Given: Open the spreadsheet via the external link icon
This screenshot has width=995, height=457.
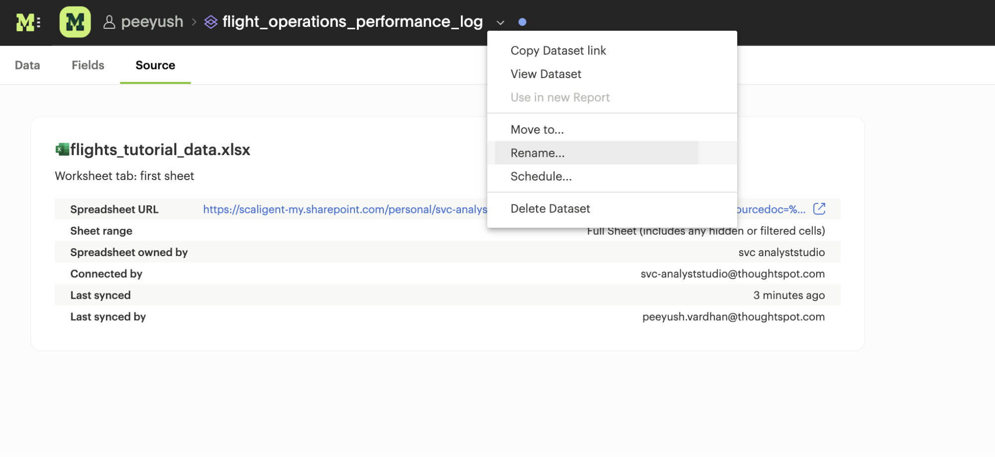Looking at the screenshot, I should [x=819, y=209].
